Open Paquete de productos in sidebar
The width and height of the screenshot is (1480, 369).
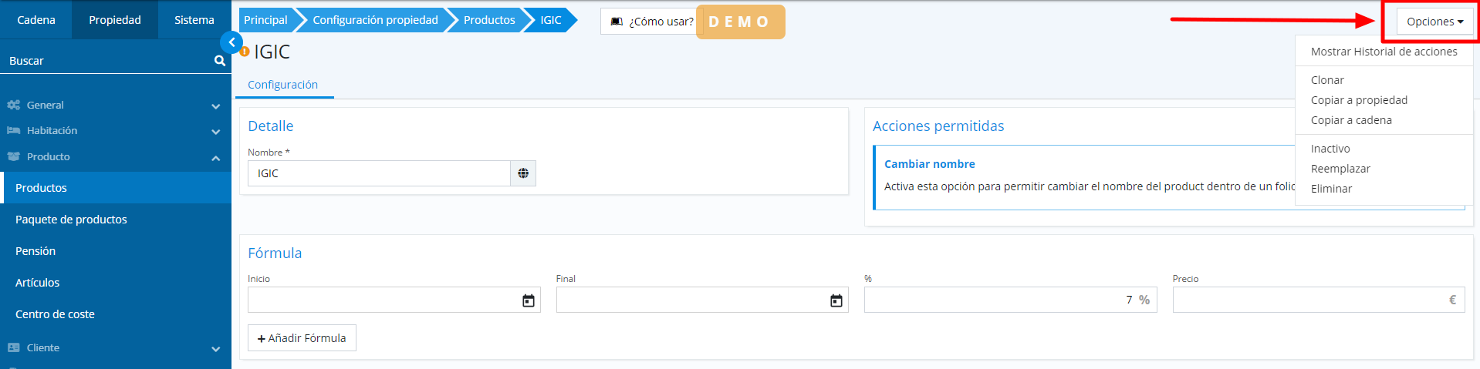point(71,220)
